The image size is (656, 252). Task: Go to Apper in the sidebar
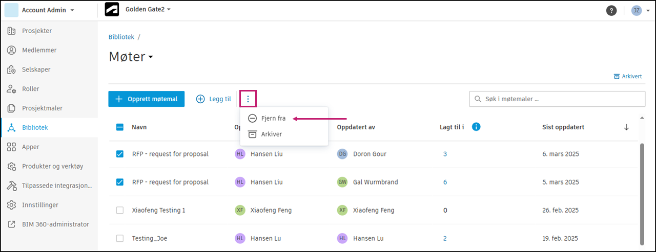[31, 147]
